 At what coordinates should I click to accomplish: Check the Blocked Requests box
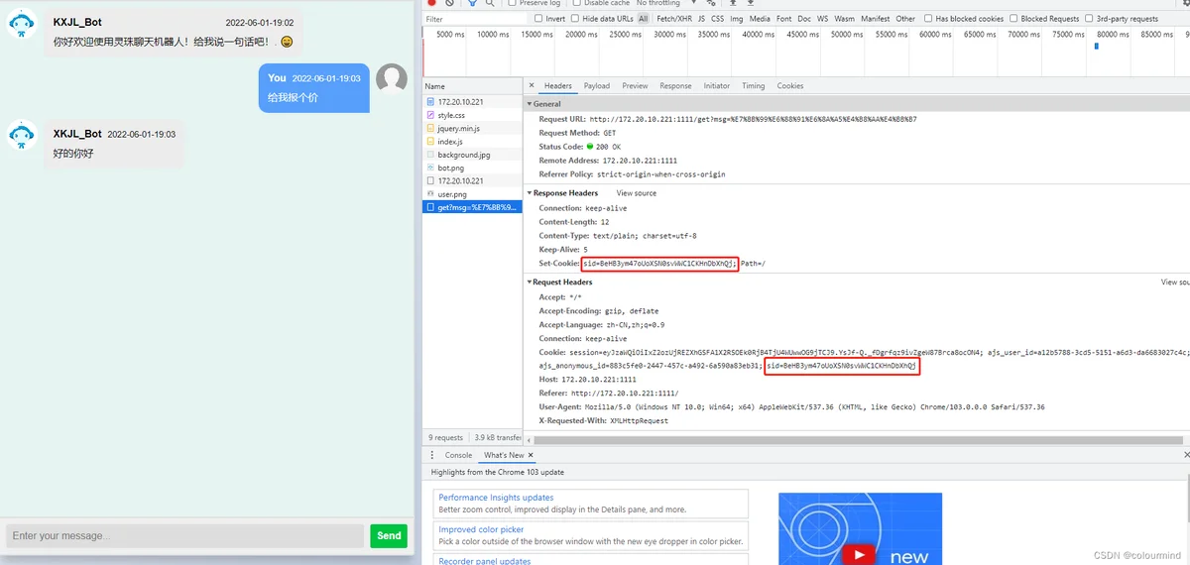tap(1014, 19)
